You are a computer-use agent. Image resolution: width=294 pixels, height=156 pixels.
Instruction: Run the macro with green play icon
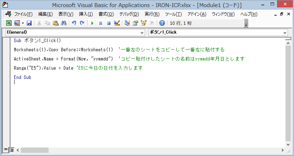92,23
